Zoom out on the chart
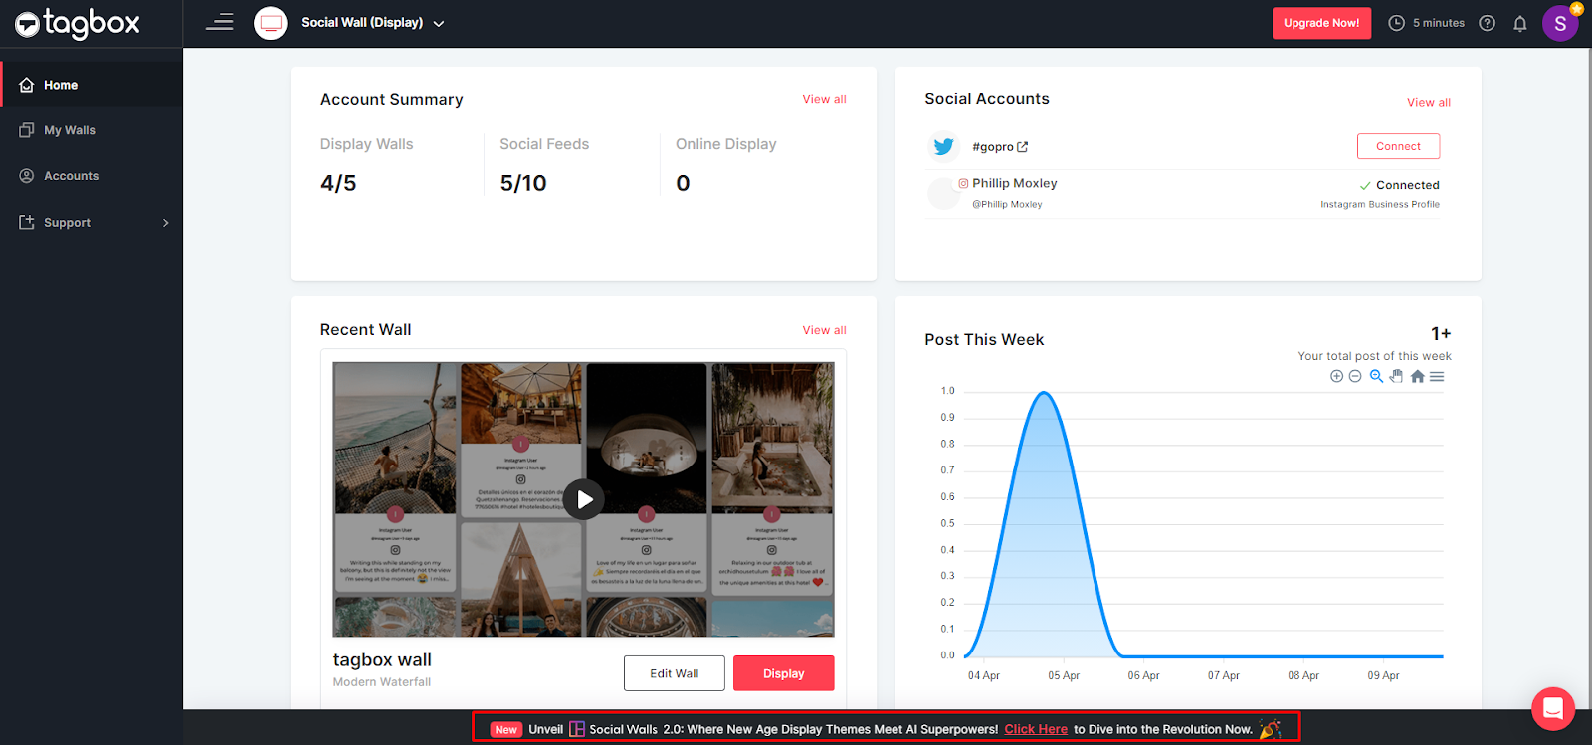1592x745 pixels. 1355,376
